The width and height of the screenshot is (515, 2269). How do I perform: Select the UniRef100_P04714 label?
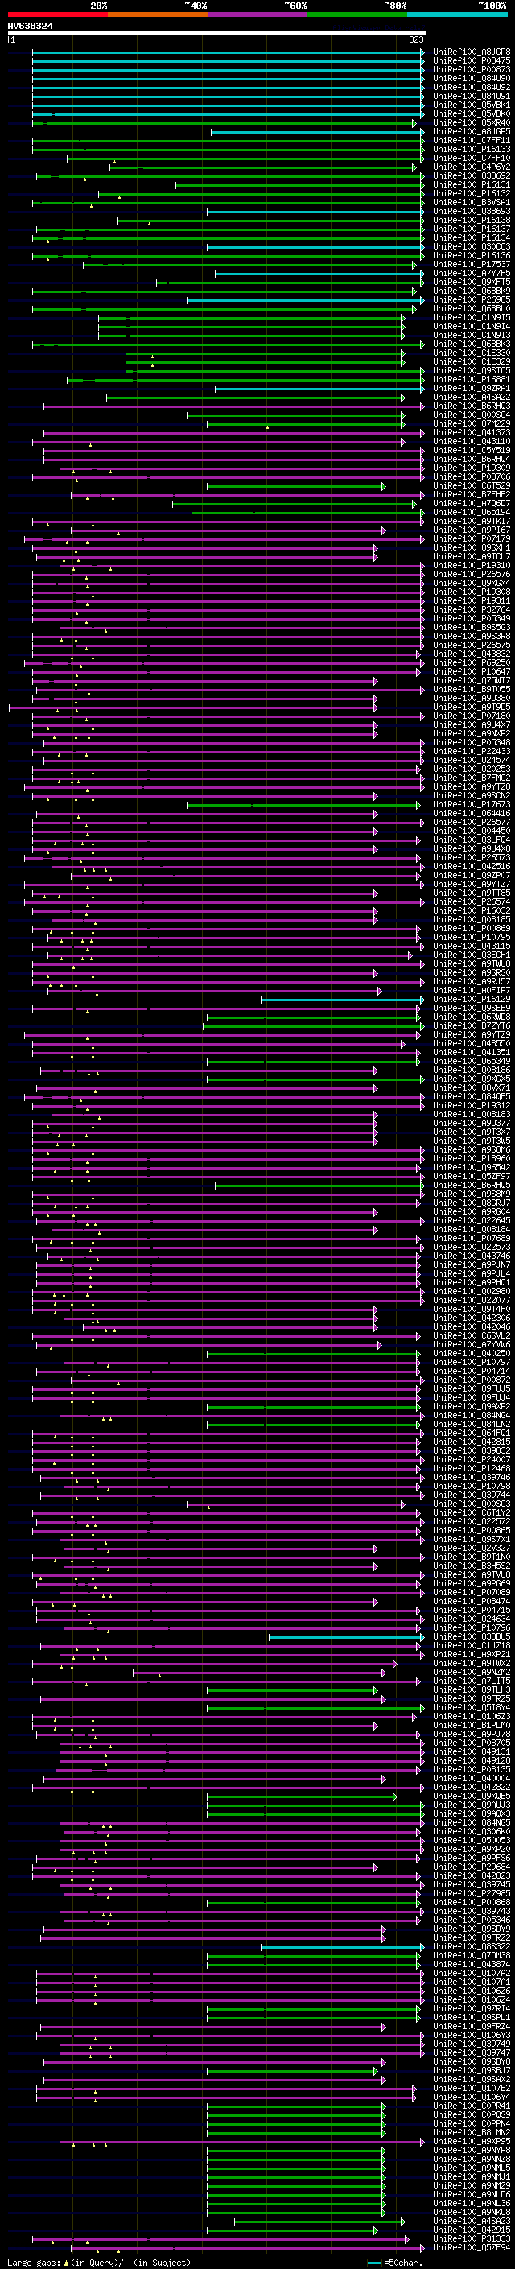(x=472, y=1372)
